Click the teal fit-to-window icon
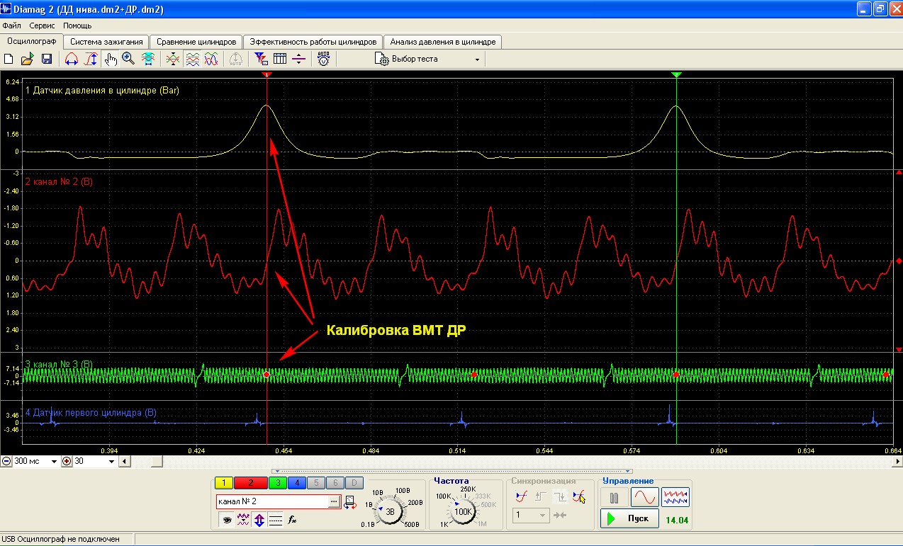Viewport: 903px width, 546px height. coord(148,59)
